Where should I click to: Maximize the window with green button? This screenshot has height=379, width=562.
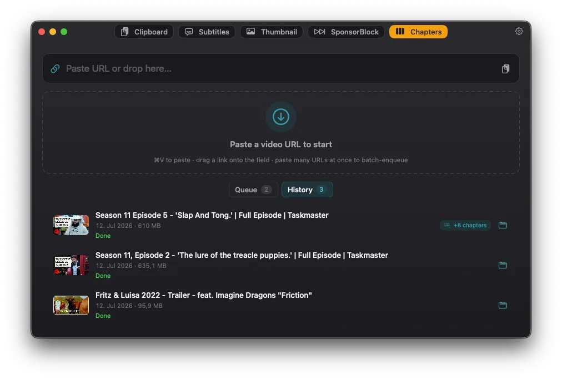(x=64, y=32)
